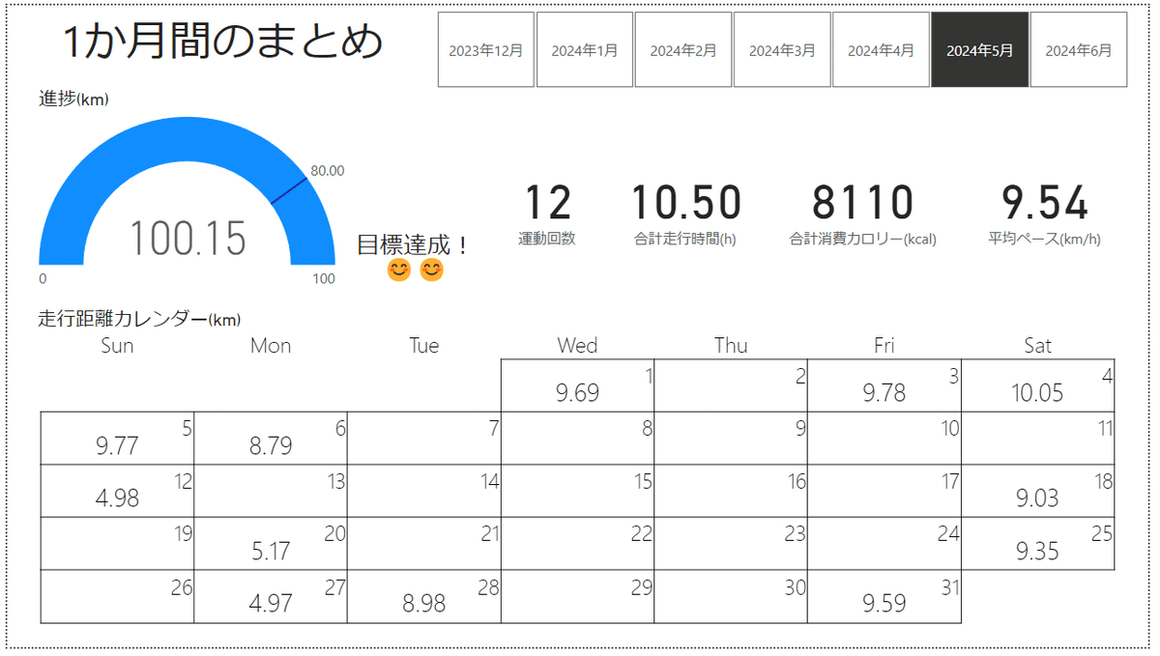Click the Thu column header
The width and height of the screenshot is (1160, 656).
[731, 346]
